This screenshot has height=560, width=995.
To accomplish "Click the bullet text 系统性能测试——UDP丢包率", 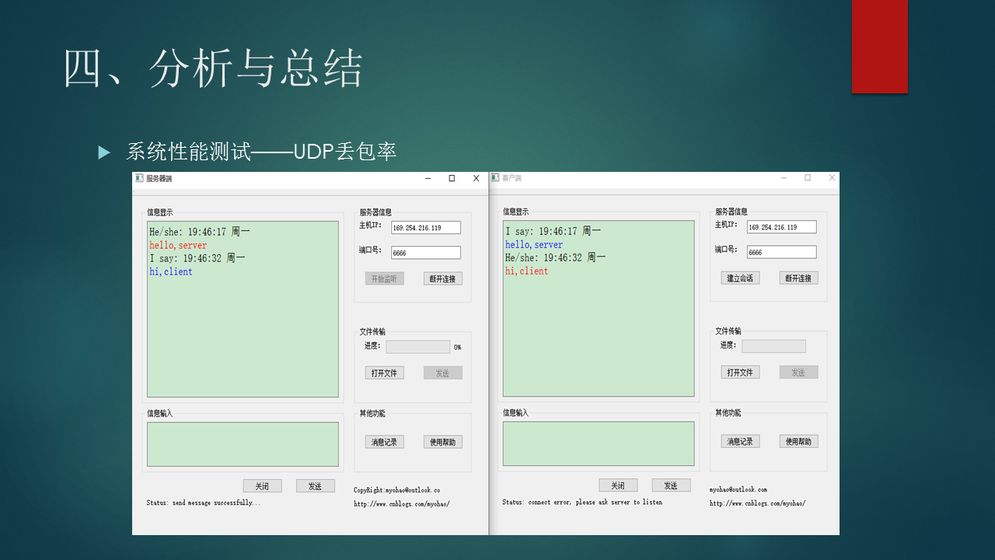I will click(261, 152).
